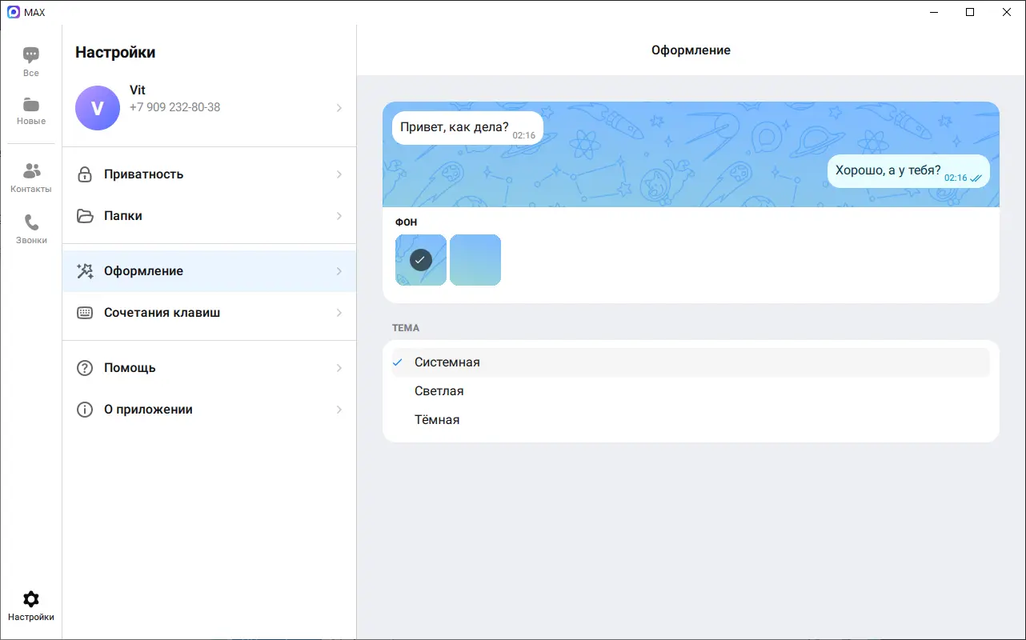Maximize the MAX window
Screen dimensions: 1026x640
pyautogui.click(x=970, y=12)
